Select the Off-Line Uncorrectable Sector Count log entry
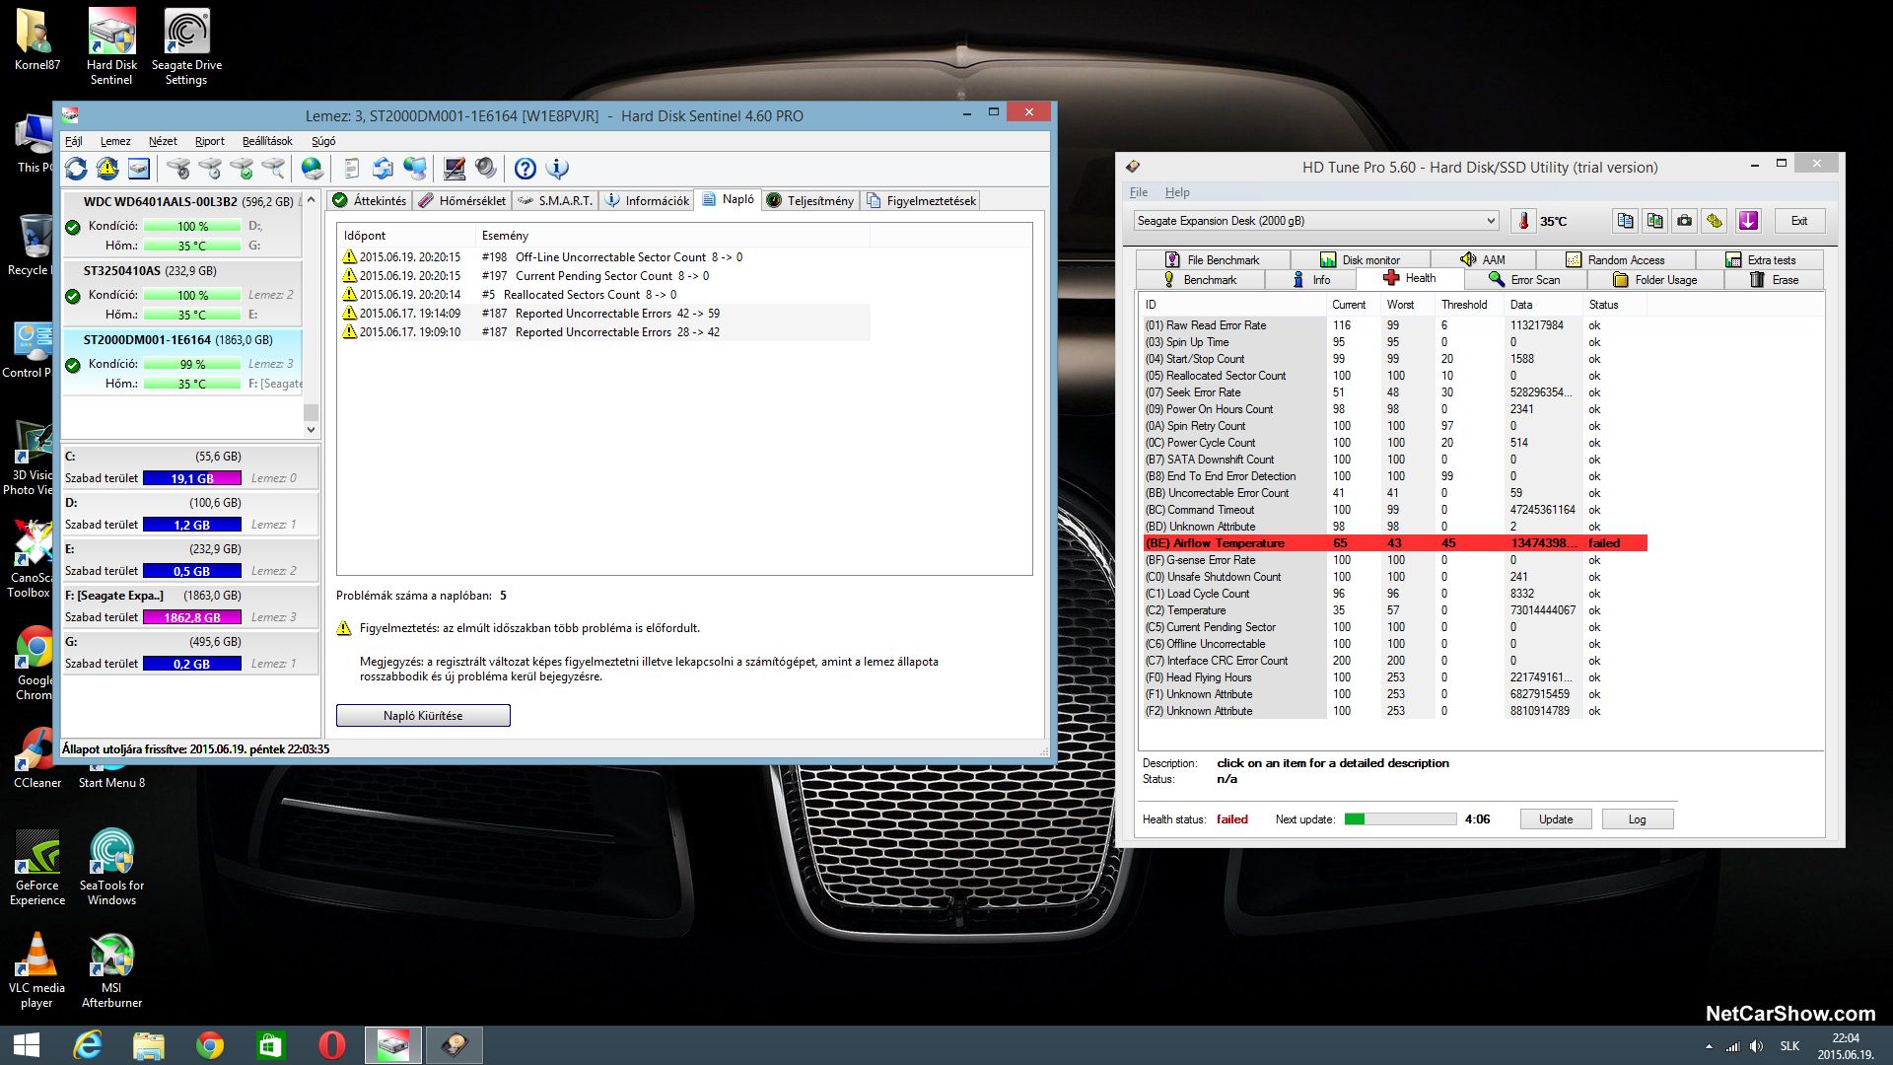Screen dimensions: 1893x1065 tap(604, 257)
